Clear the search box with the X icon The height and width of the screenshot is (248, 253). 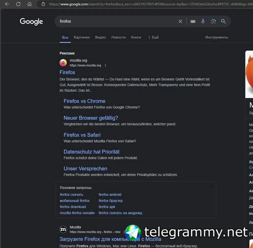(x=180, y=21)
